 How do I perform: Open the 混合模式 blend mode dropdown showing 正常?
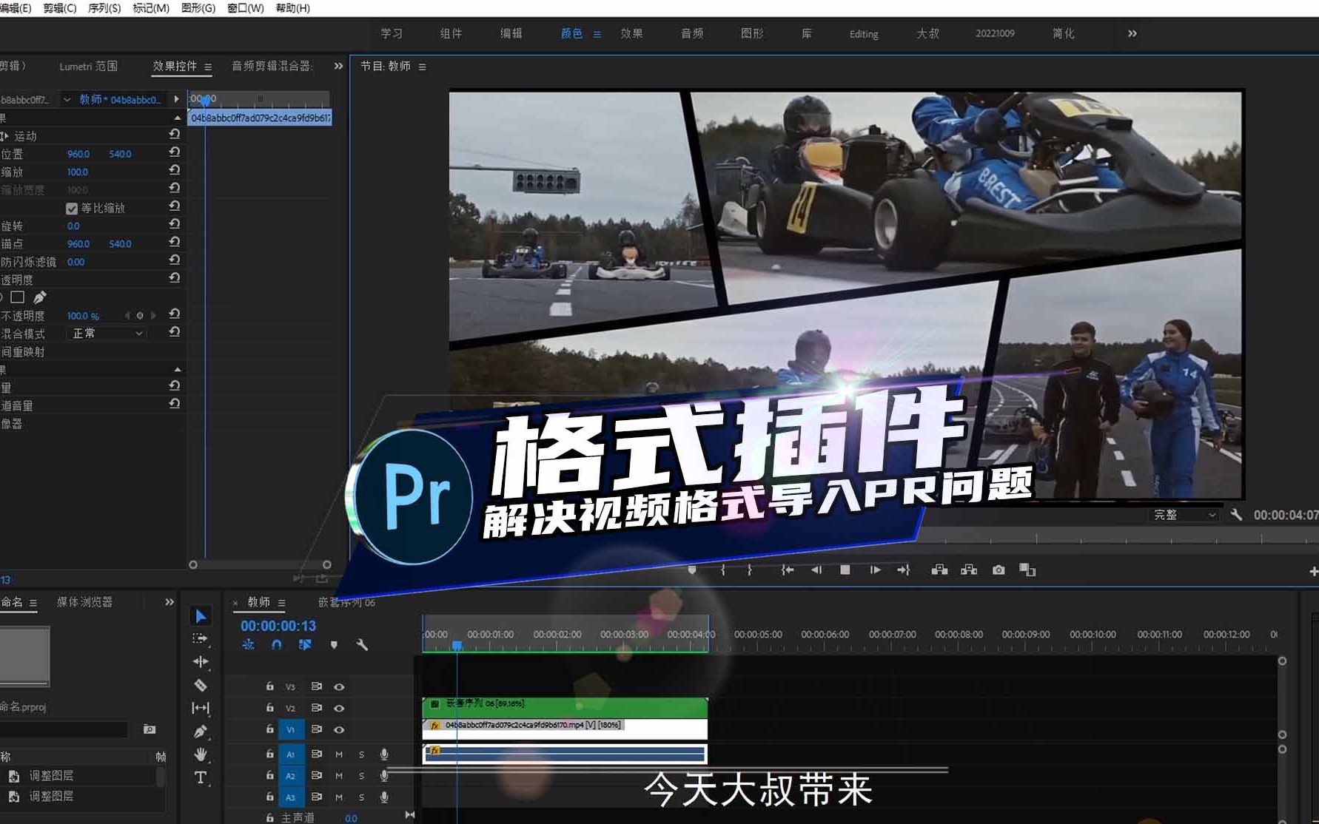point(106,333)
